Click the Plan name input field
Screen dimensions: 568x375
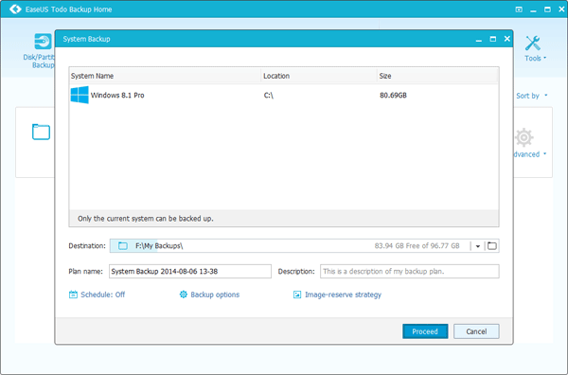coord(190,272)
